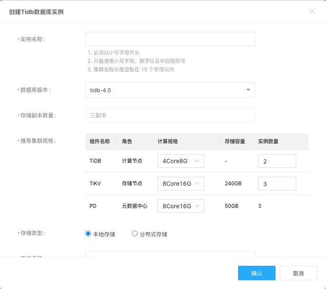The height and width of the screenshot is (289, 326).
Task: Click the 存储容量 column header
Action: (x=235, y=141)
